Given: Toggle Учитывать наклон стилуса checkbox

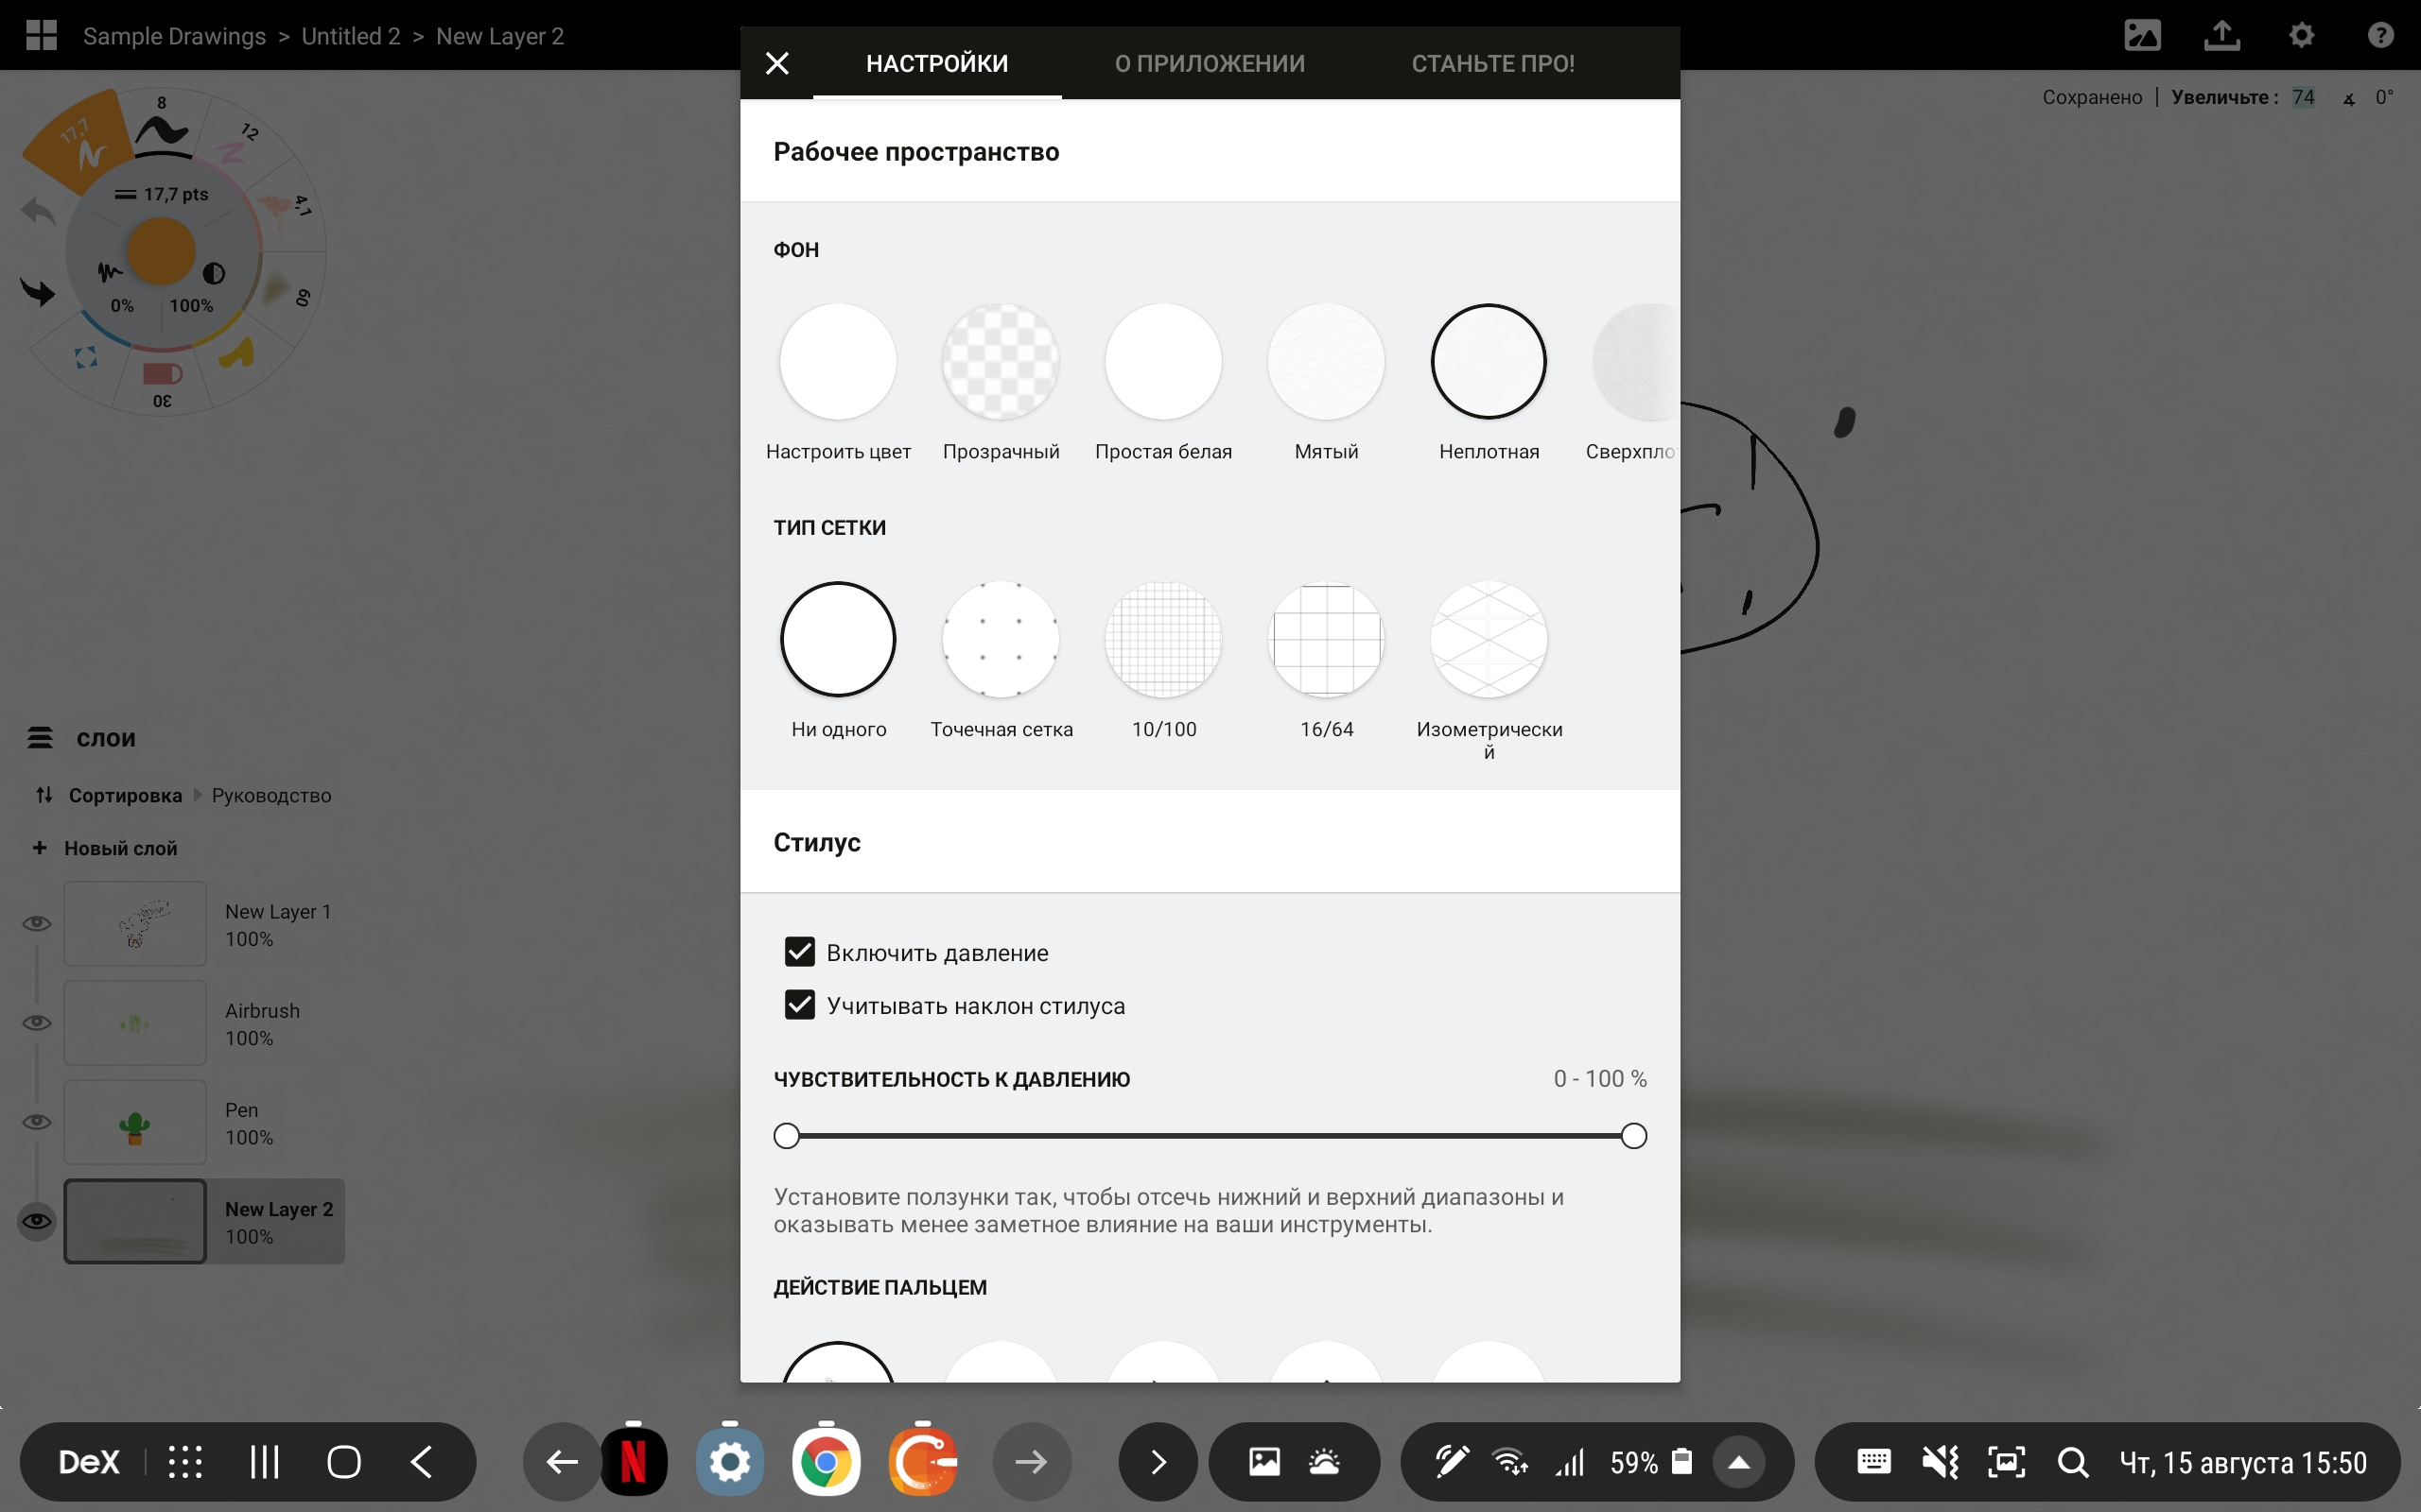Looking at the screenshot, I should [x=799, y=1005].
